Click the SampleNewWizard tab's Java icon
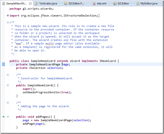 coord(3,4)
